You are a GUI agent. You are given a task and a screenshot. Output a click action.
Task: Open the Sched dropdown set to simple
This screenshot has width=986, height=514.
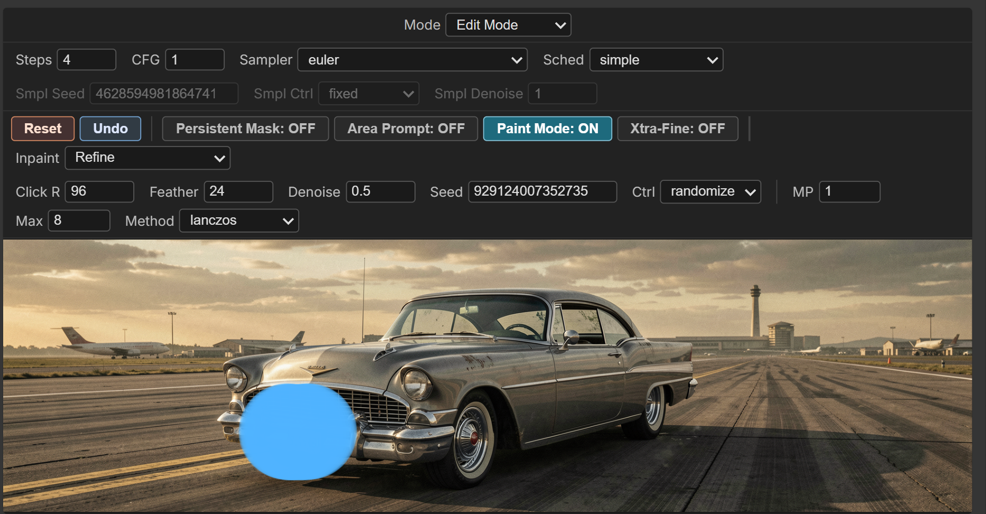pos(656,60)
